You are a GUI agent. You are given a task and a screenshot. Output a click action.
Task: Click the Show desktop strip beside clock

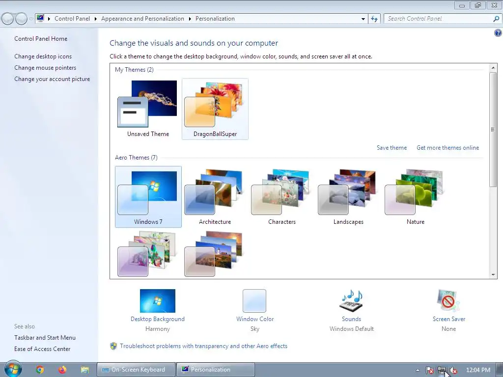click(500, 370)
